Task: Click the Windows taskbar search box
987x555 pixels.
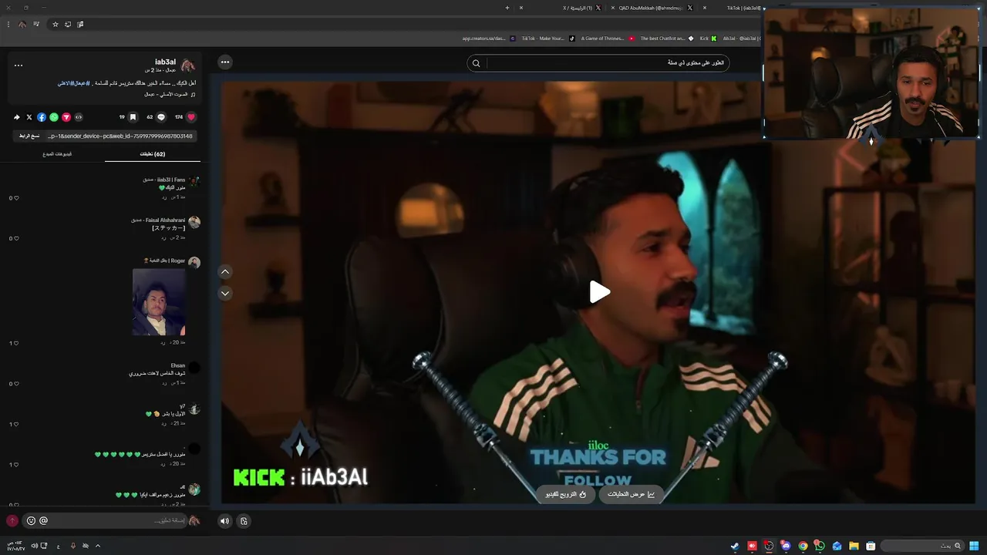Action: [921, 546]
